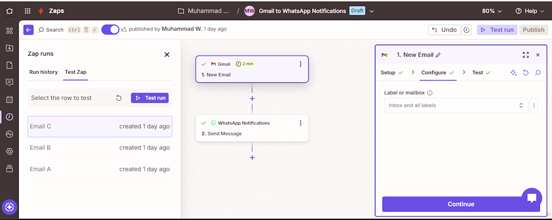Add a step between Gmail and WhatsApp

(x=252, y=99)
